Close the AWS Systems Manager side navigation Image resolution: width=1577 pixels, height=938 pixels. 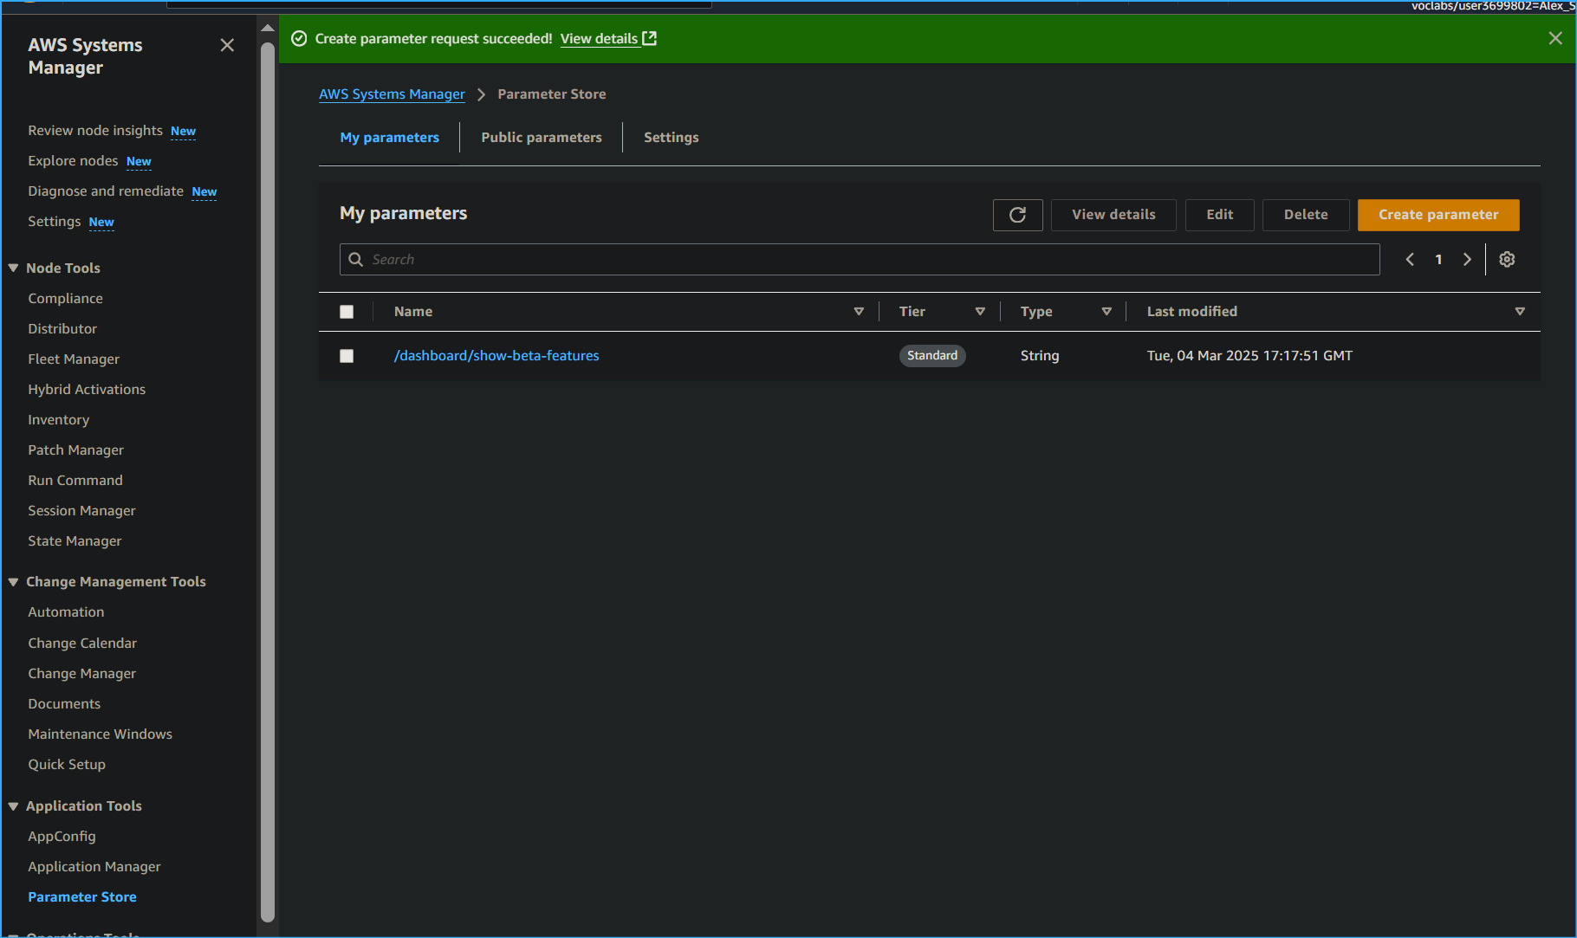click(227, 44)
